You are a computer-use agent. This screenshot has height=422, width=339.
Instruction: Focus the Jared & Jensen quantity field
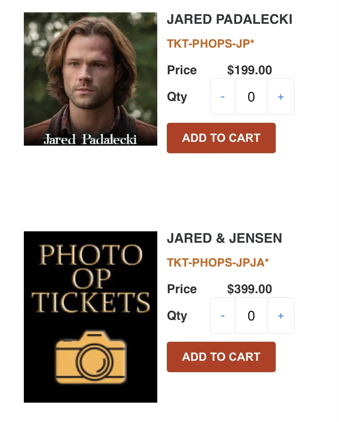pos(251,316)
